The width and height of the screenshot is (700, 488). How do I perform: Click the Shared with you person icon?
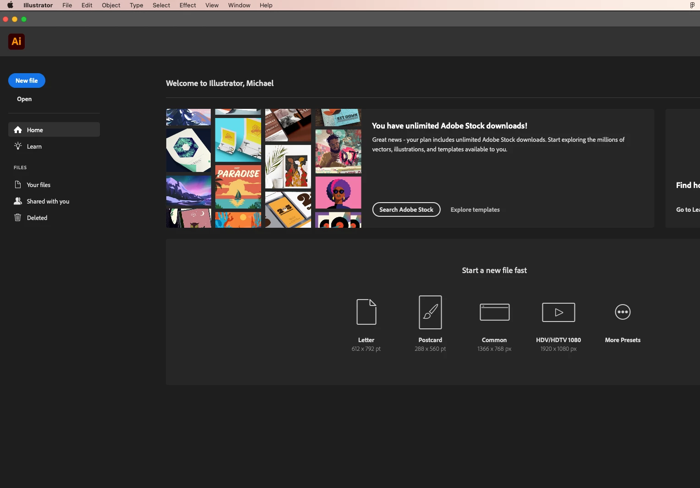pos(18,201)
